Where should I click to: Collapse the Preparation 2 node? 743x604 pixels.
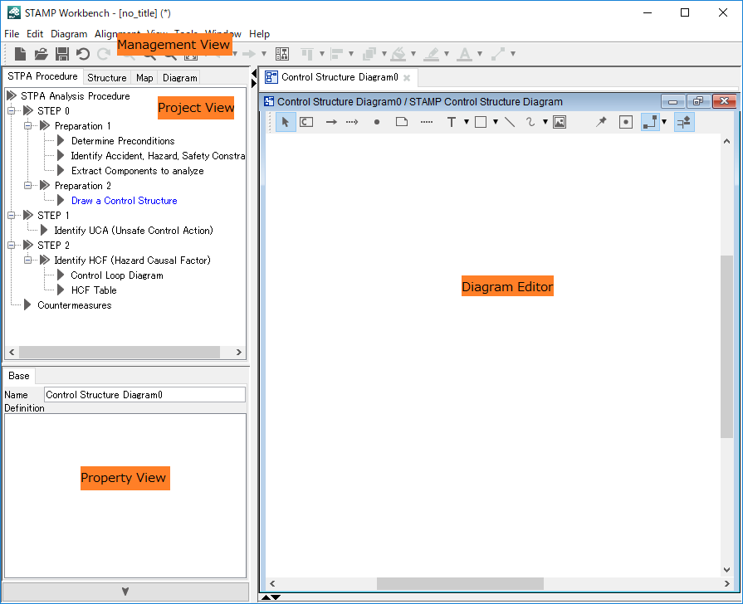pos(28,186)
